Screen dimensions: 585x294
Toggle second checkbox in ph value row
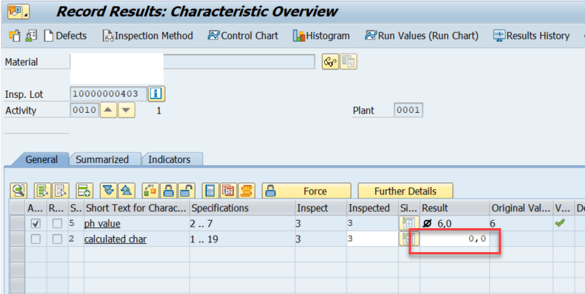pos(57,223)
